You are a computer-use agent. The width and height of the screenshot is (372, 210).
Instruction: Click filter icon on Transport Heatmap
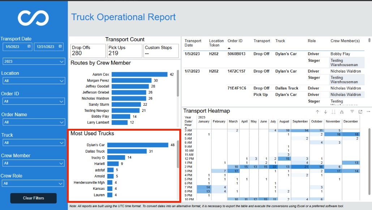tap(352, 111)
